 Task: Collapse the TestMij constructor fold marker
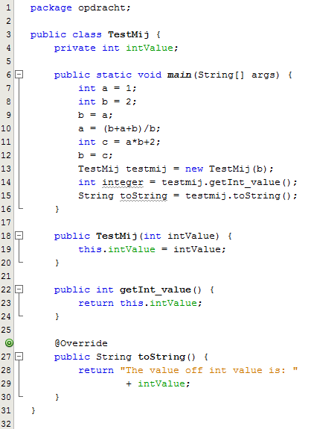coord(19,236)
